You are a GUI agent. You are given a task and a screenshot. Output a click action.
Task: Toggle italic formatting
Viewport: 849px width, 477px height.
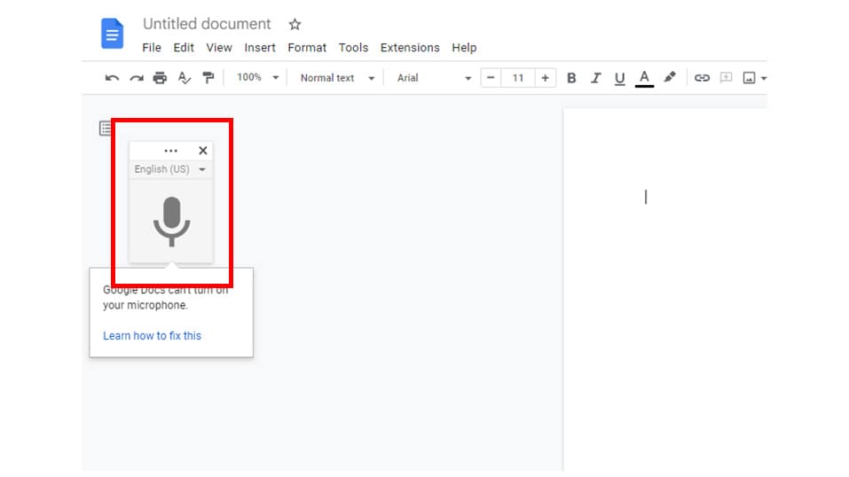[x=595, y=78]
